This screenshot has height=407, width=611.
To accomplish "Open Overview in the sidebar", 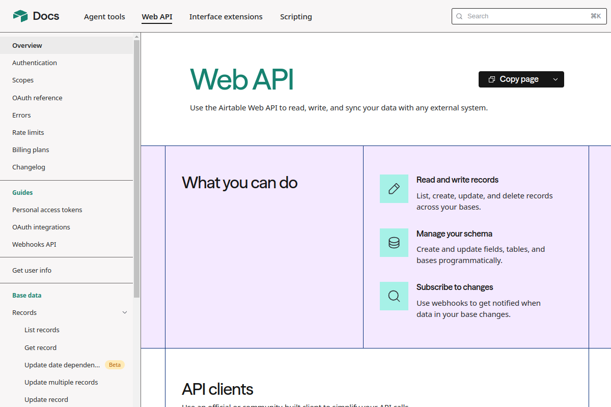I will [66, 45].
